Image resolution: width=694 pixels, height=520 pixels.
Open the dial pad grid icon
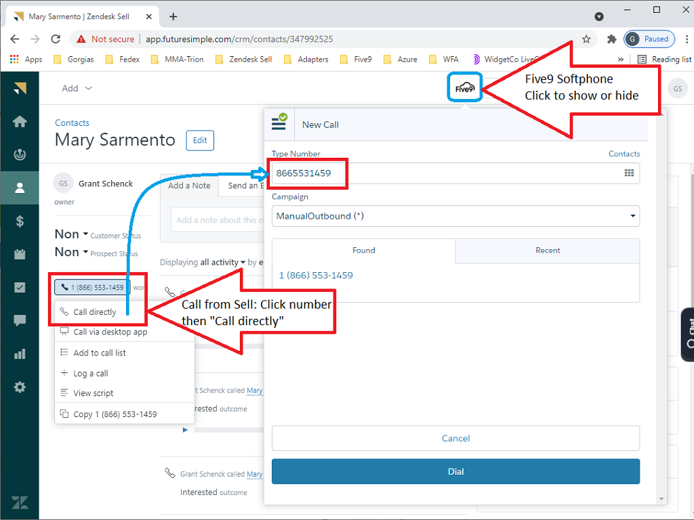629,173
